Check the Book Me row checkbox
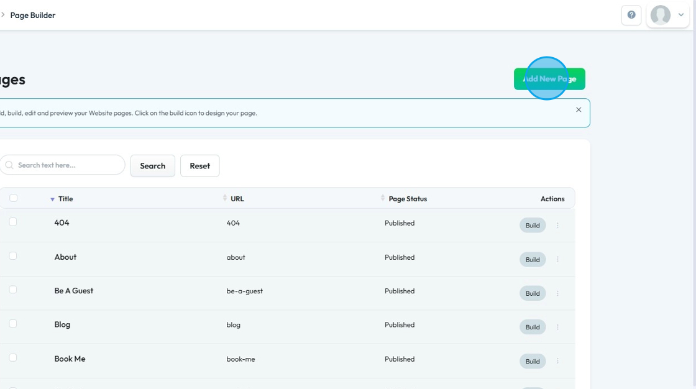This screenshot has width=696, height=389. (x=13, y=357)
